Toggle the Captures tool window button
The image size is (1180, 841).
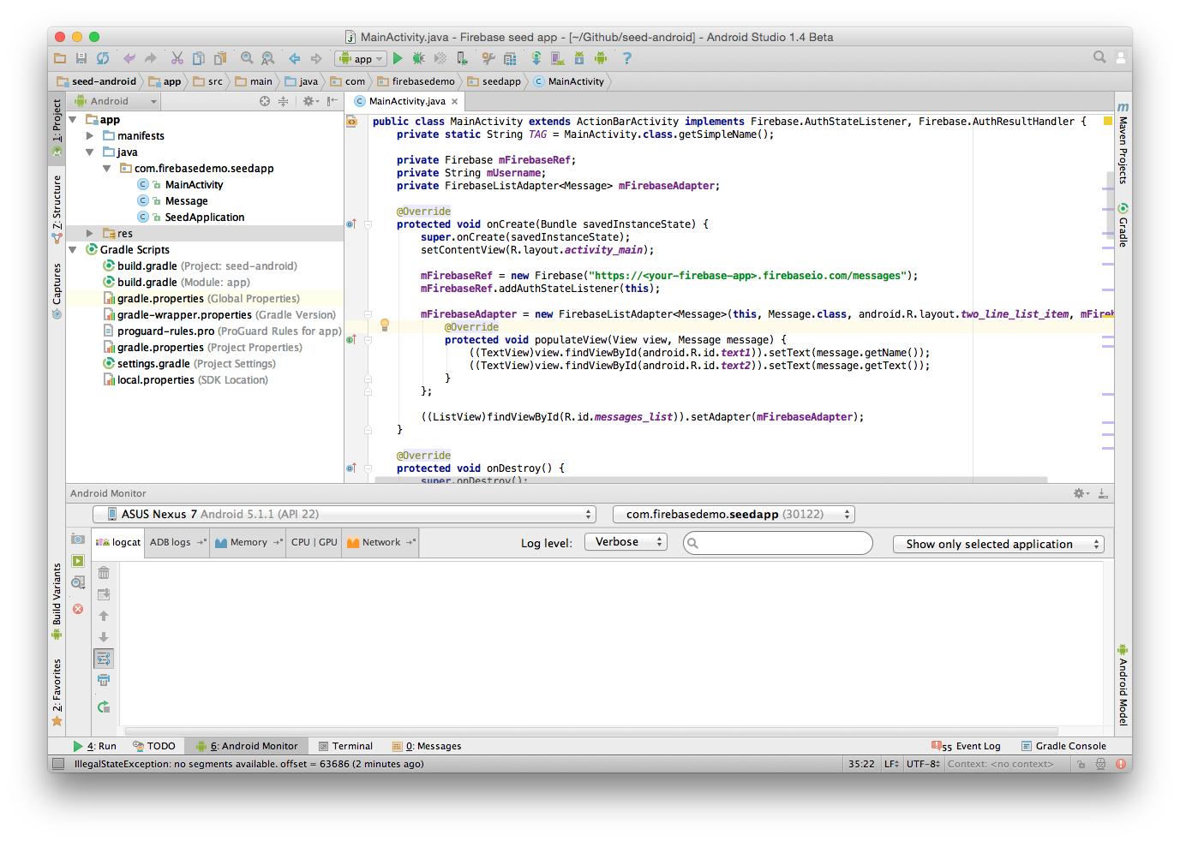pos(57,291)
